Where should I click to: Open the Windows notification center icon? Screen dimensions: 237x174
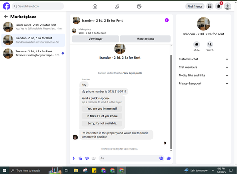tap(231, 170)
